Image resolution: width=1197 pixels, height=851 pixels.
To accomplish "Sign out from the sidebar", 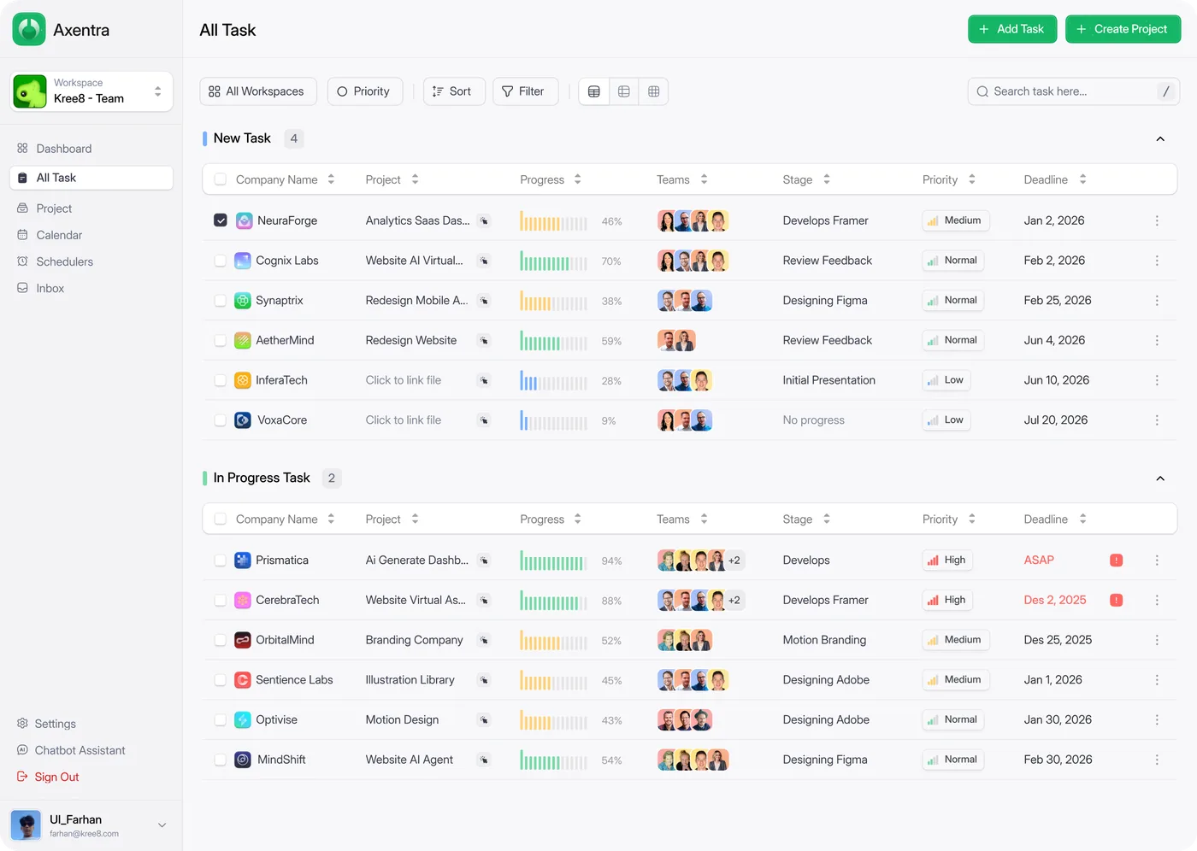I will tap(48, 777).
